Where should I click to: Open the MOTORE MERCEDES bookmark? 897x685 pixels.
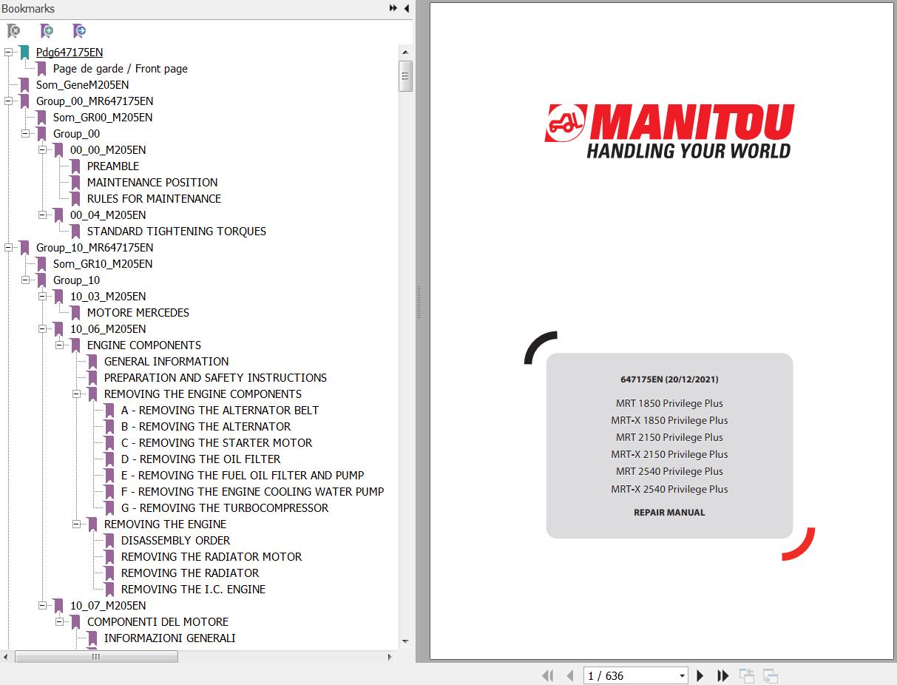138,313
